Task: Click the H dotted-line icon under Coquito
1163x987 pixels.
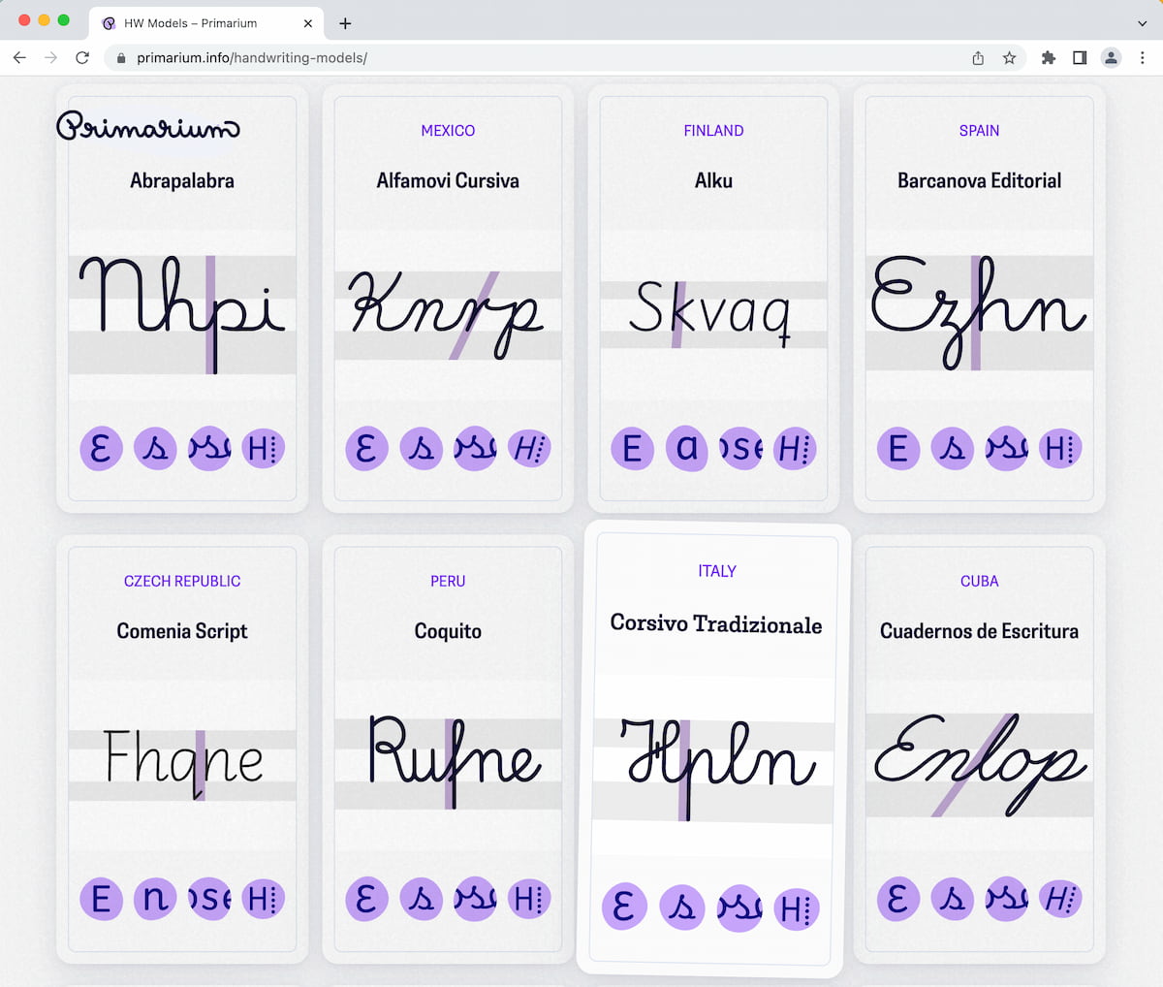Action: pyautogui.click(x=528, y=899)
